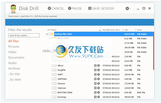Click the Disk Drill mascot logo
This screenshot has width=161, height=103.
(x=13, y=9)
